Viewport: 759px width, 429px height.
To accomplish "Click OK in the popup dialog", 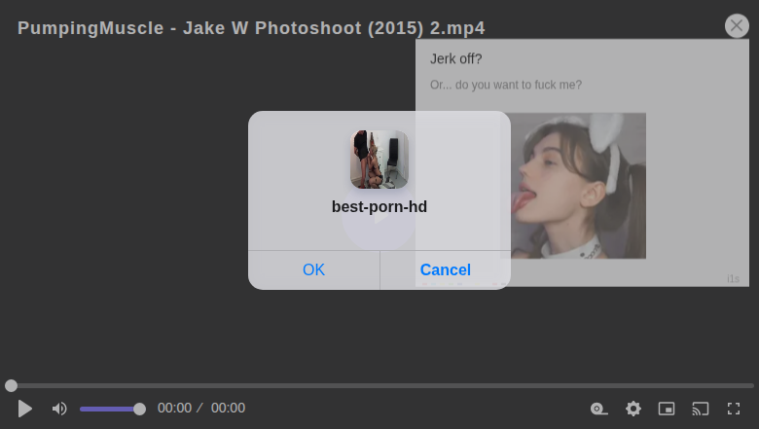I will [313, 269].
